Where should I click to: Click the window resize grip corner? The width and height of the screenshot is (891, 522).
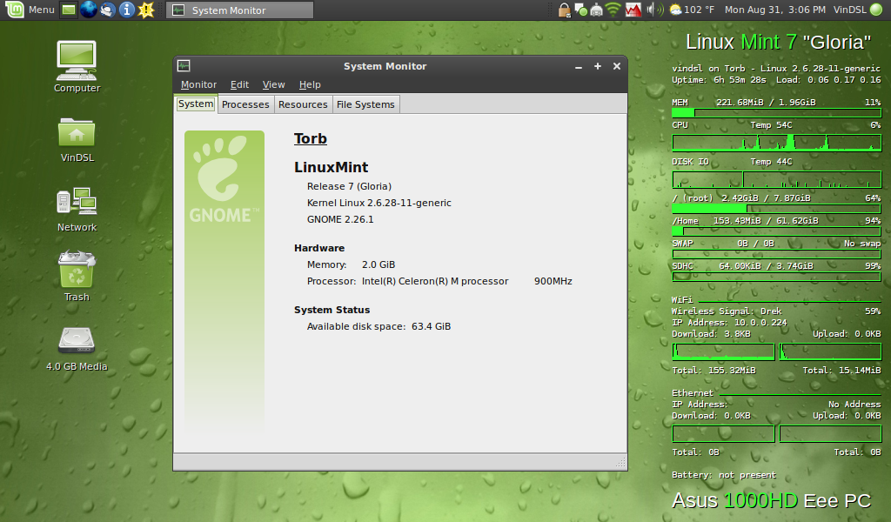click(620, 463)
